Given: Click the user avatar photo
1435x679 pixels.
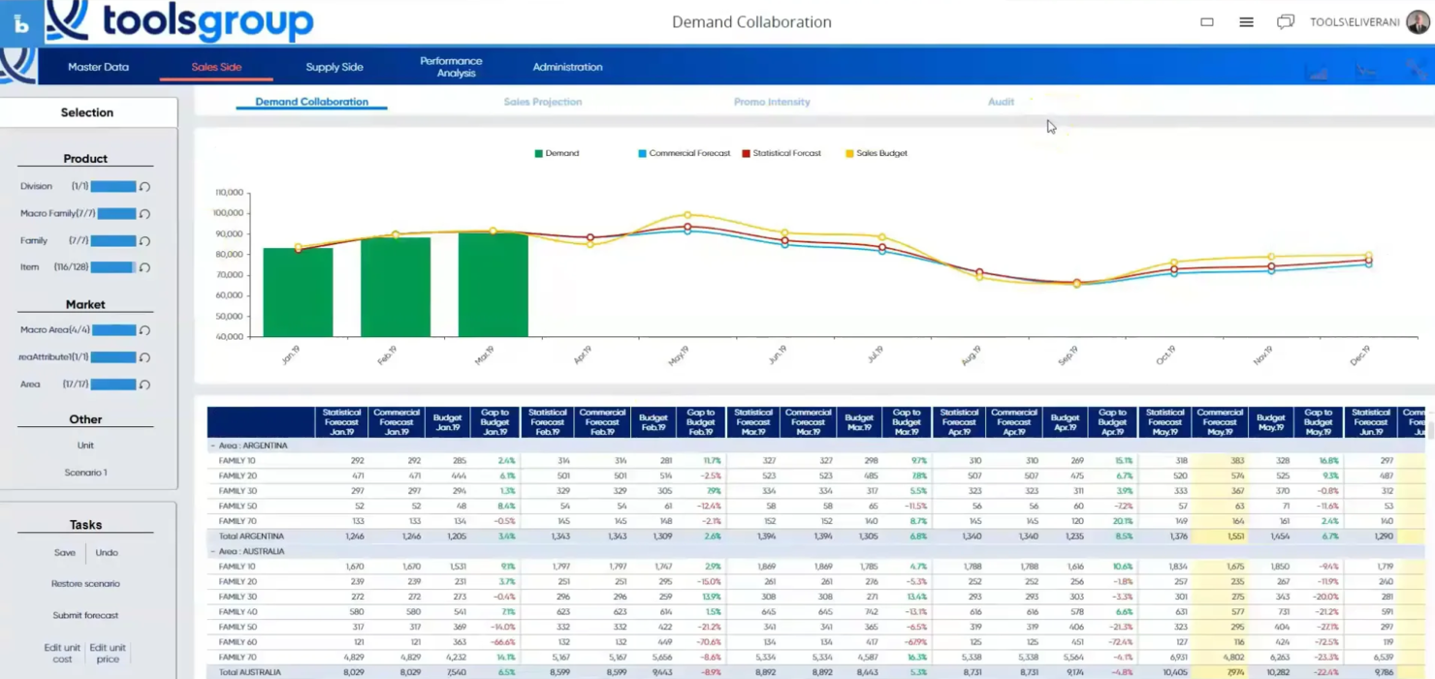Looking at the screenshot, I should coord(1418,22).
